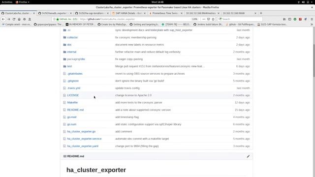Open commit 'add timestamp flag'

[127, 117]
